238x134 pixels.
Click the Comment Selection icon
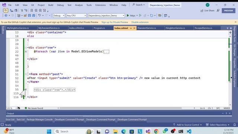[x=22, y=10]
